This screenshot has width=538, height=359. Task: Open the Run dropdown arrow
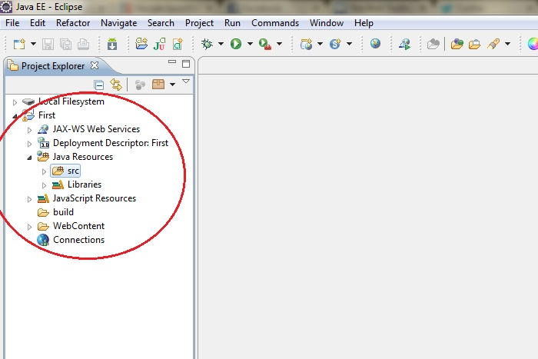tap(250, 44)
